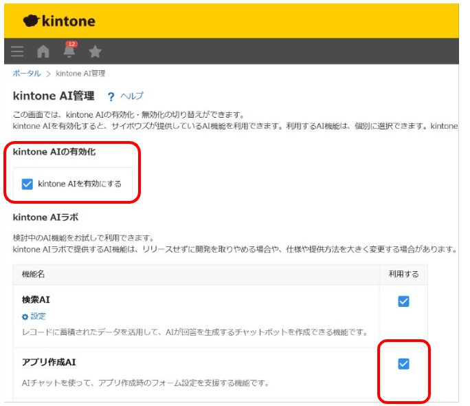Click the kintone cloud logo
The image size is (470, 406).
[x=32, y=21]
